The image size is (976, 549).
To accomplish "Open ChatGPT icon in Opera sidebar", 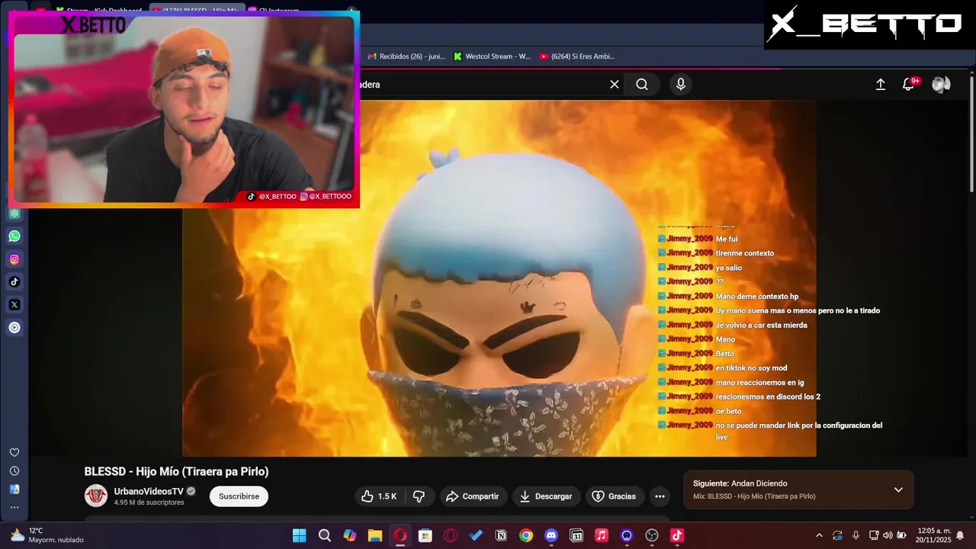I will pyautogui.click(x=14, y=213).
